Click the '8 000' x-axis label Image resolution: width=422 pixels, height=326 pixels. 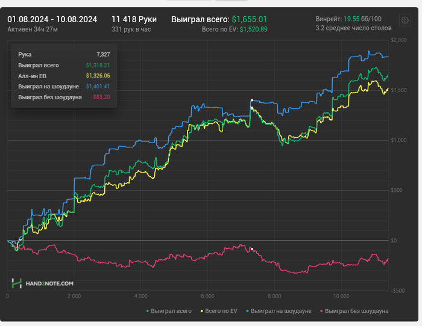(x=274, y=296)
